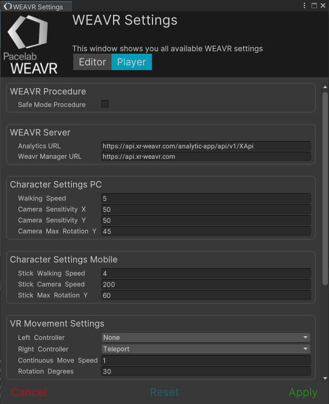Click the Stick Camera Speed label

51,284
